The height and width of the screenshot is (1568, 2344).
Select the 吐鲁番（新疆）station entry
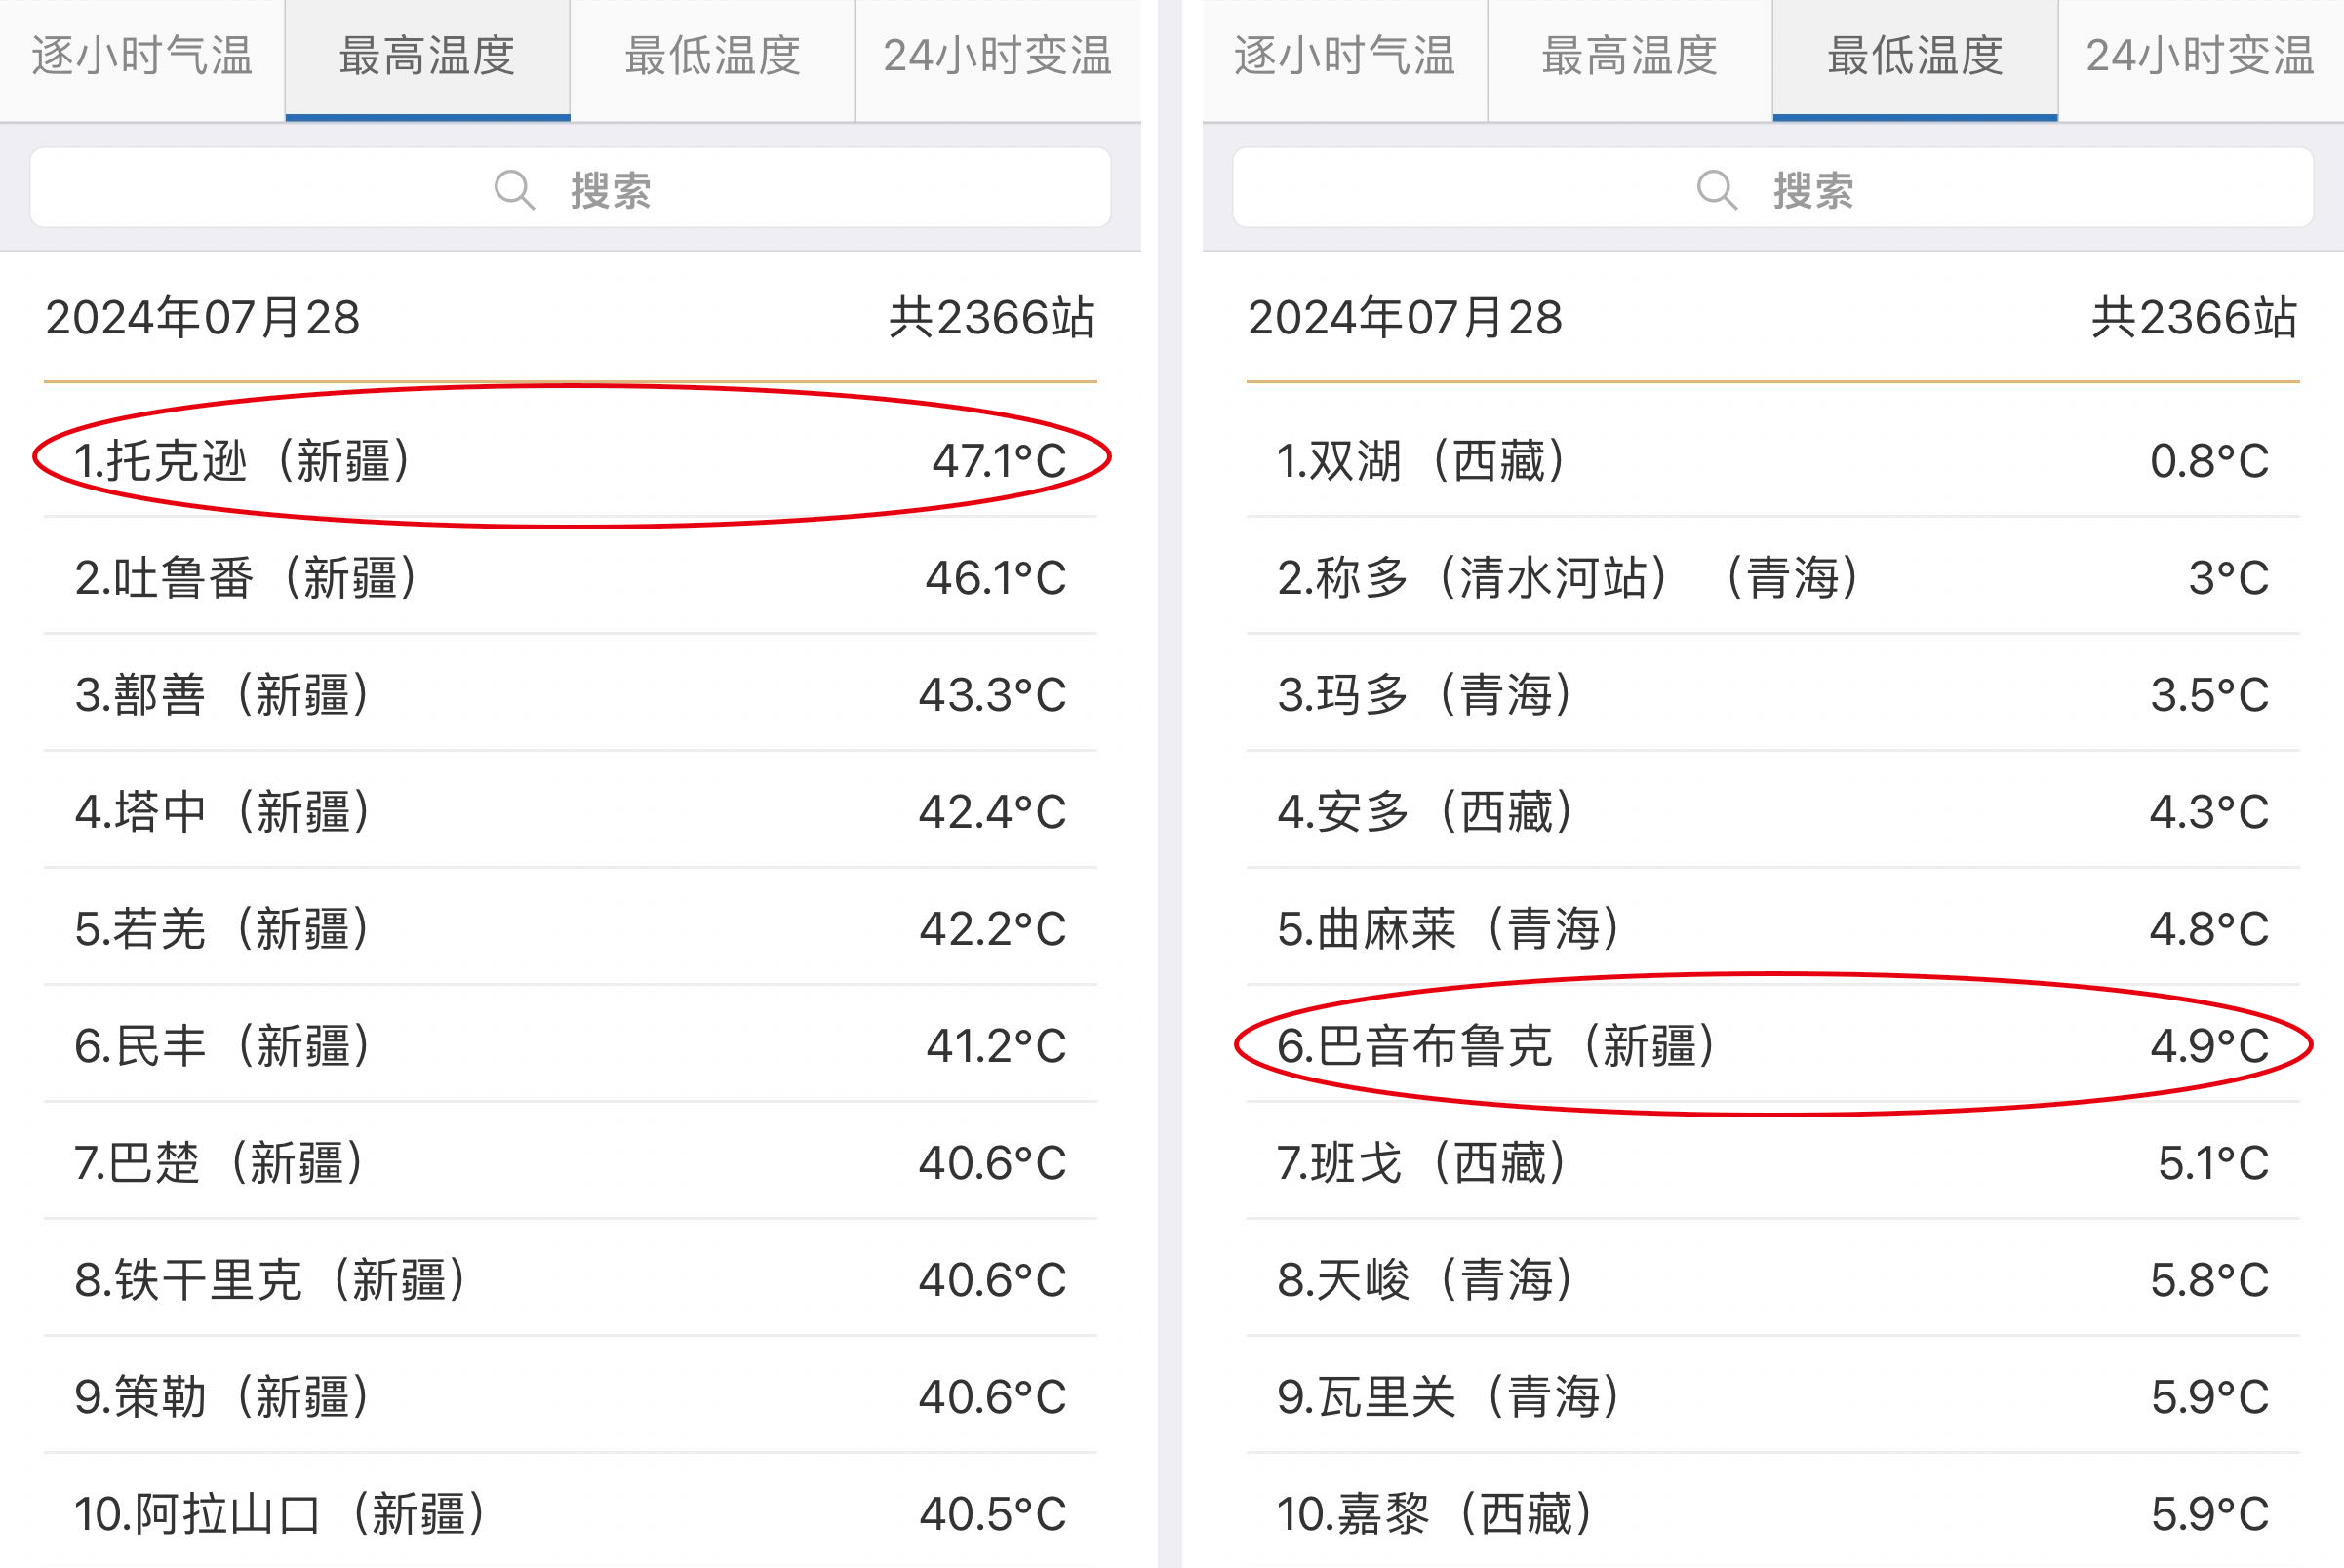coord(571,578)
